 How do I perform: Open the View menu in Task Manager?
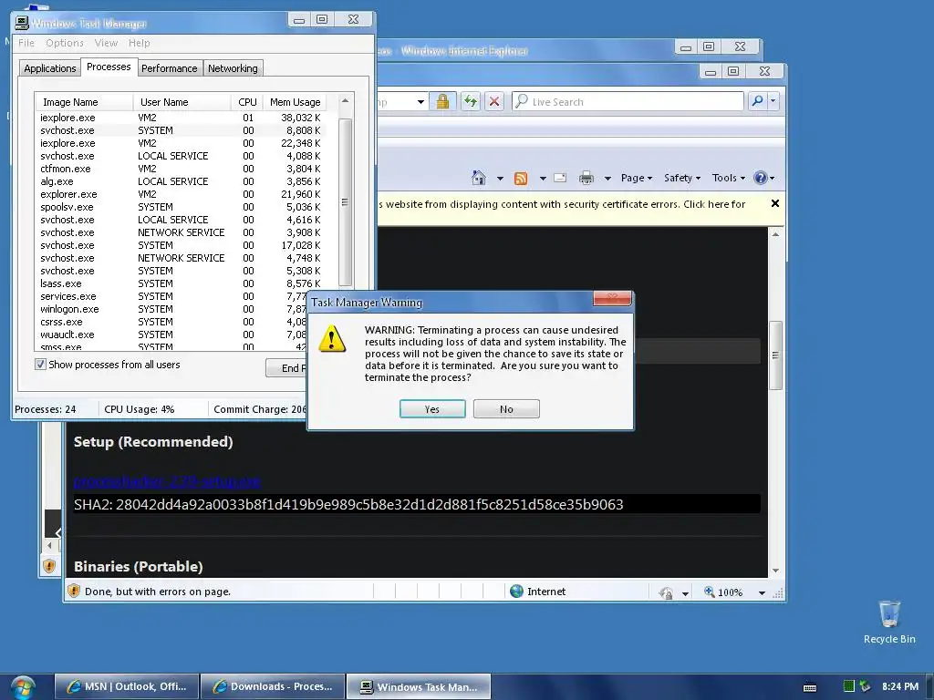[x=106, y=43]
